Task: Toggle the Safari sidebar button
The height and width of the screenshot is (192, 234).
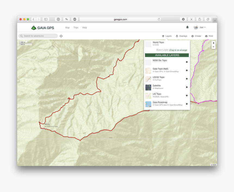Action: click(46, 19)
